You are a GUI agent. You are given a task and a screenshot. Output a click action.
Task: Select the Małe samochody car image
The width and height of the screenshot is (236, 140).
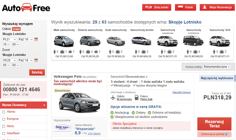click(64, 41)
